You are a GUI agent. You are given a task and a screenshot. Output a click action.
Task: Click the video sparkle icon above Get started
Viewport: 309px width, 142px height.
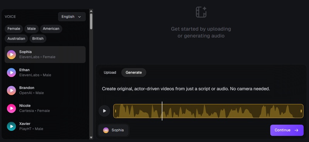pyautogui.click(x=201, y=12)
